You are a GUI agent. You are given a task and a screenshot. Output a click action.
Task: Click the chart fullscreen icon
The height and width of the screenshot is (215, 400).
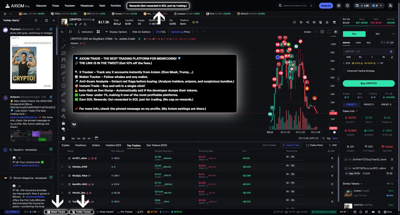coord(329,32)
